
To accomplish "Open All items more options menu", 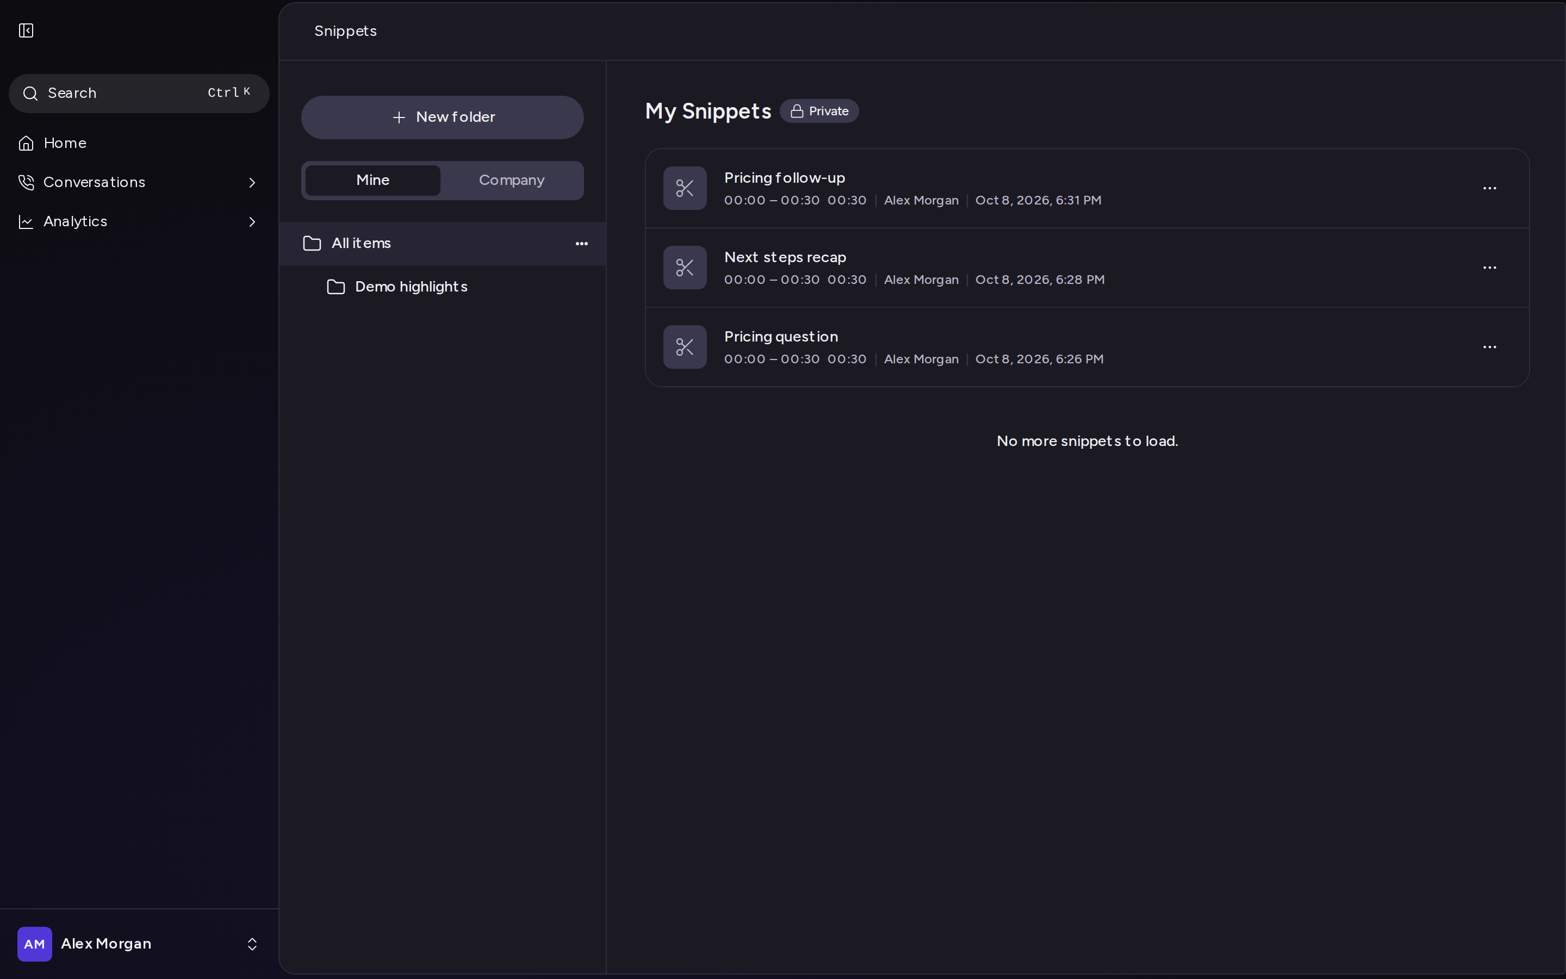I will [582, 244].
